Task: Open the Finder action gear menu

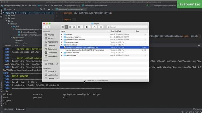Action: [x=88, y=27]
